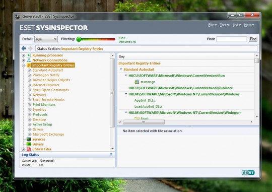This screenshot has height=192, width=272.
Task: Expand the Critical Files node
Action: (23, 149)
